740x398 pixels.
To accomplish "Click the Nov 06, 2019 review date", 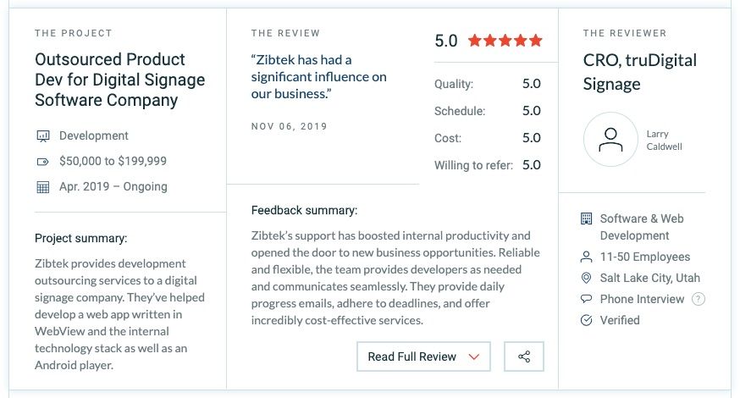I will coord(290,126).
